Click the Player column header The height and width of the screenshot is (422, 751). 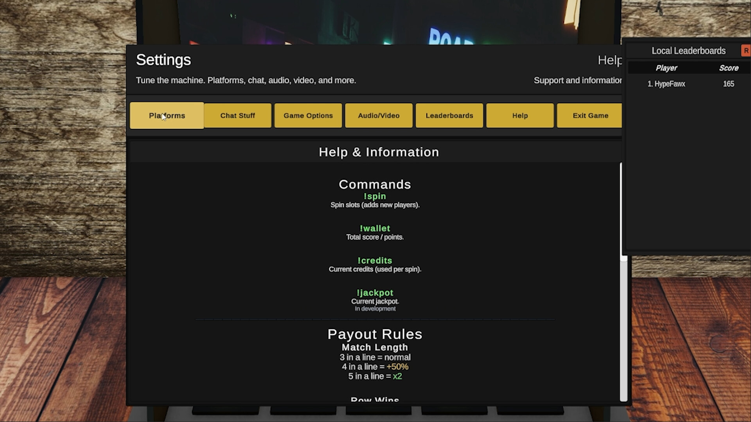pos(667,68)
